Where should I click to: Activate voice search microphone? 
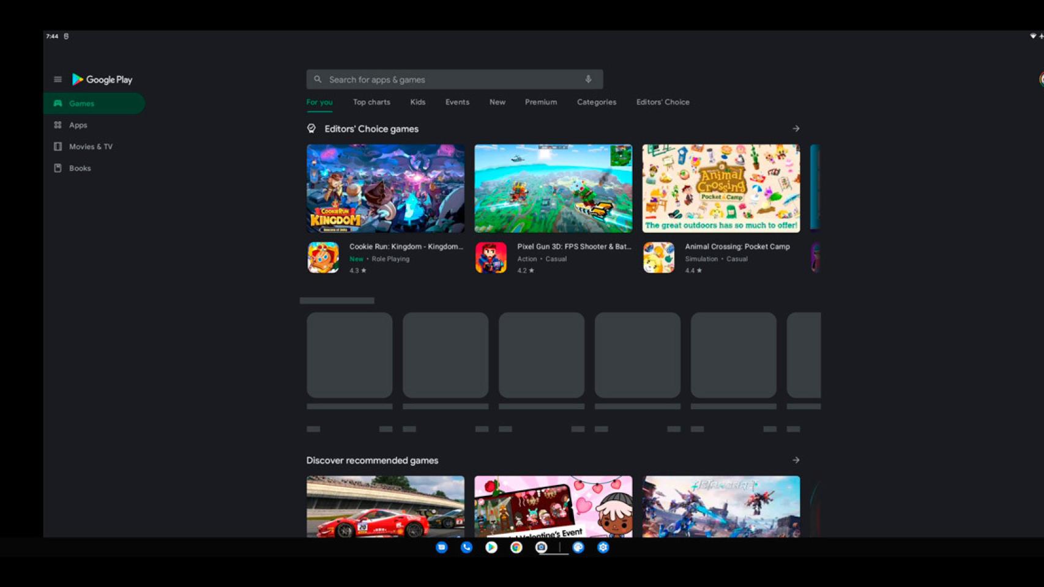[x=588, y=79]
